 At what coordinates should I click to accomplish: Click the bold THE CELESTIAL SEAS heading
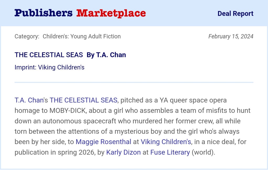[x=49, y=55]
